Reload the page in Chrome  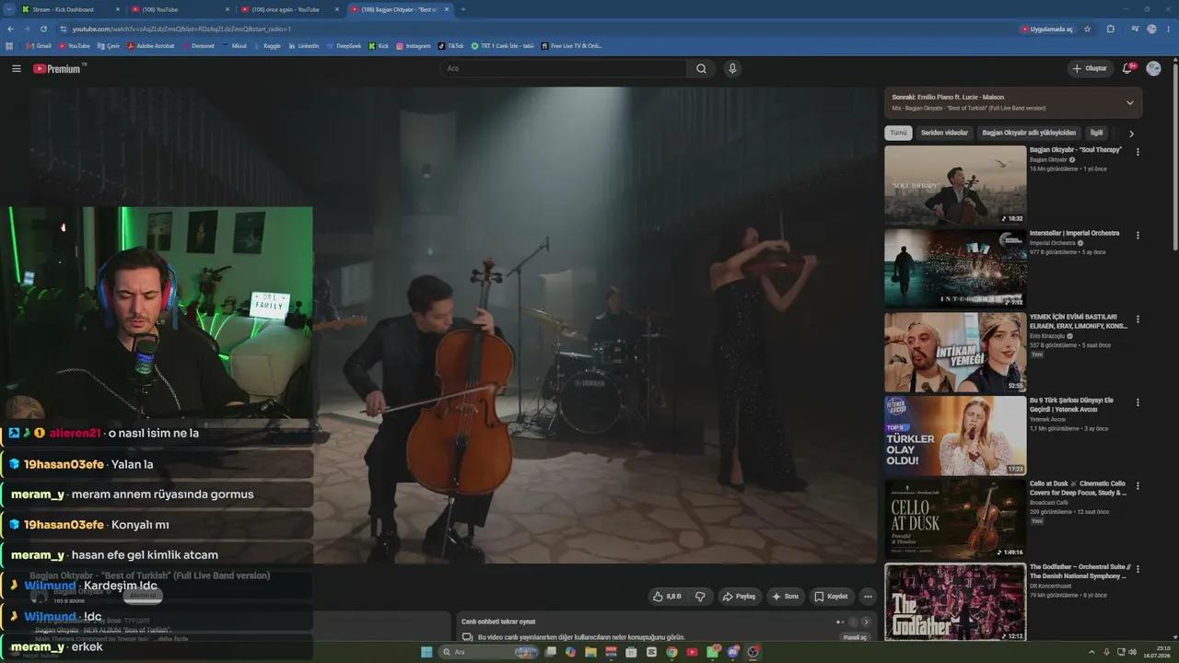[42, 29]
